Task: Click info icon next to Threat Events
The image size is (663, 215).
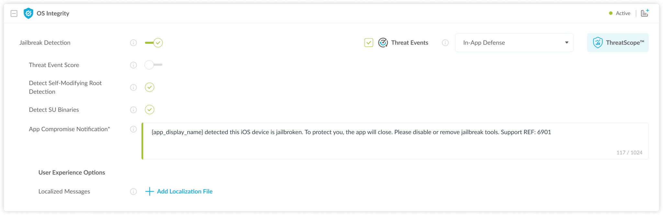Action: pyautogui.click(x=445, y=43)
